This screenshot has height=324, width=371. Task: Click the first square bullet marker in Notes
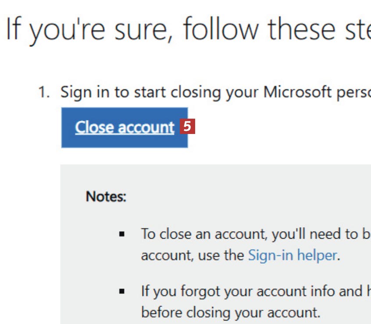(x=122, y=235)
